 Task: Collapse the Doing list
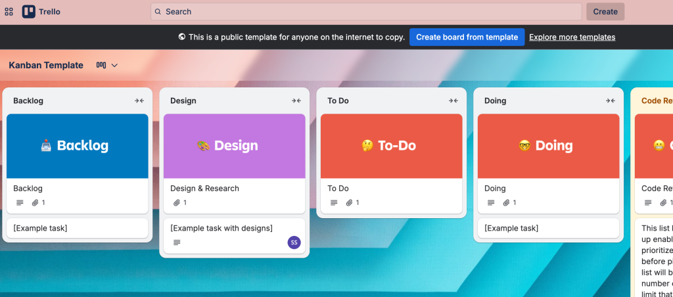pos(611,101)
